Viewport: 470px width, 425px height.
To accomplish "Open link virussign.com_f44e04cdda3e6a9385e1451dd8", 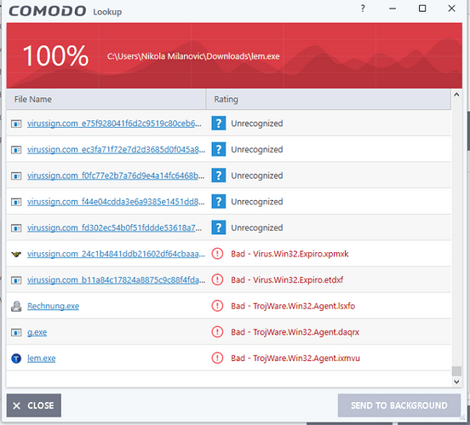I will click(116, 202).
